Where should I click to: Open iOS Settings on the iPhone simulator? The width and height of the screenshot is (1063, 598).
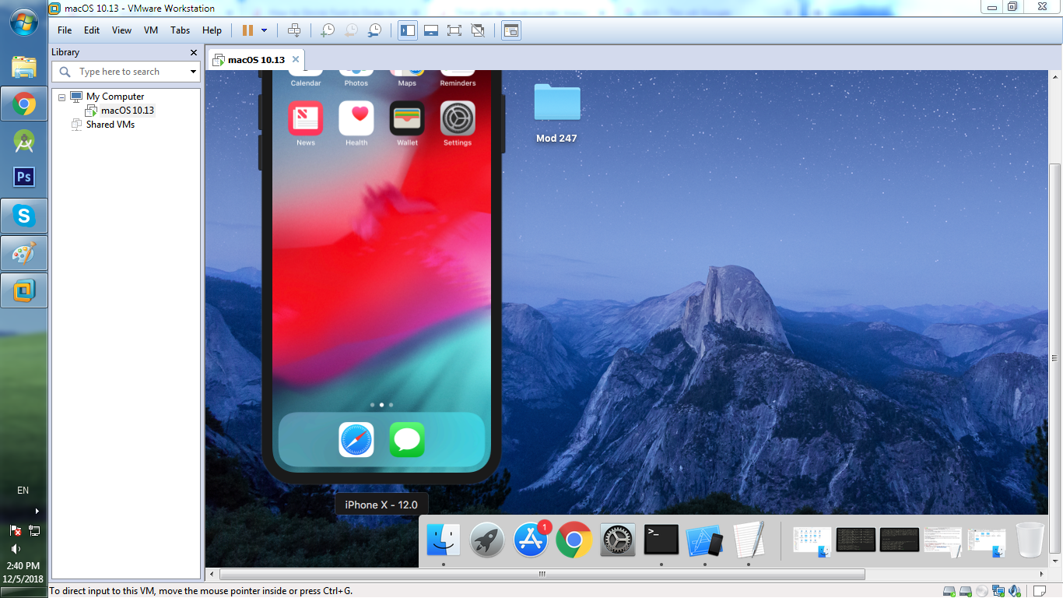coord(458,118)
